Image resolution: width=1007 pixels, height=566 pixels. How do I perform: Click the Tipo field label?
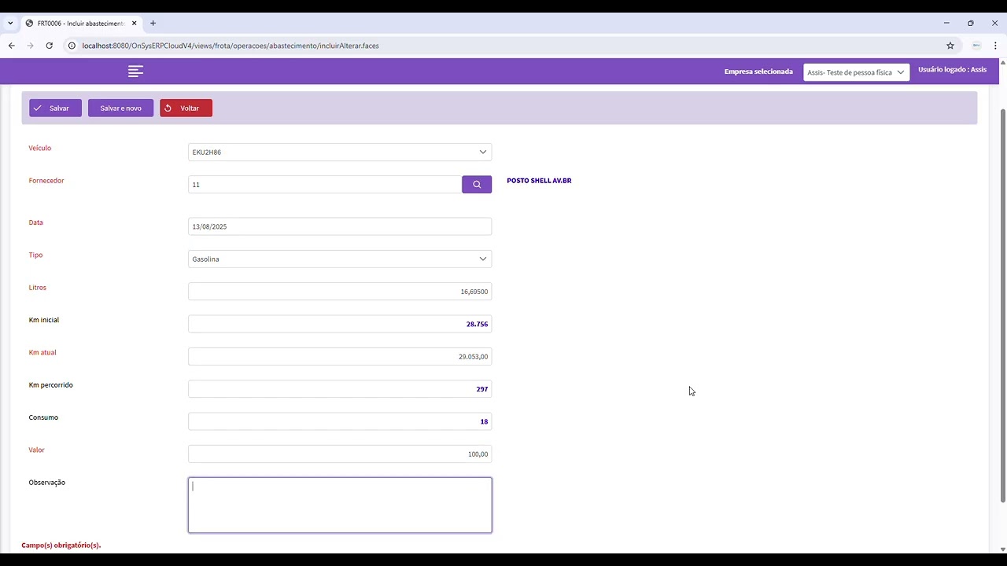click(x=35, y=255)
